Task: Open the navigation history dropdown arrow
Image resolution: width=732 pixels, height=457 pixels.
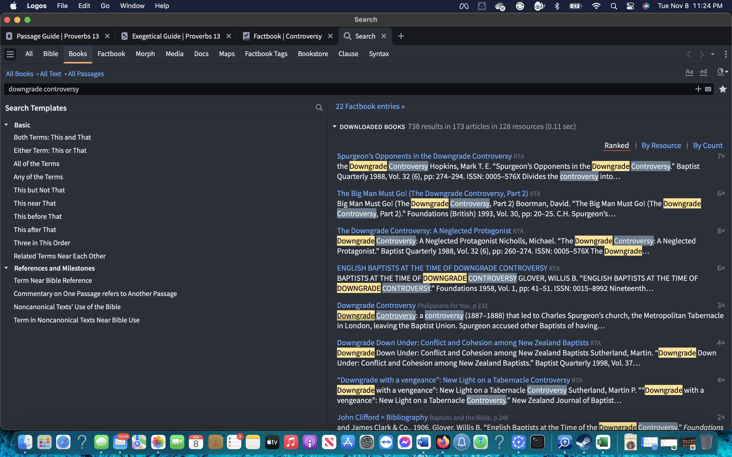Action: (713, 54)
